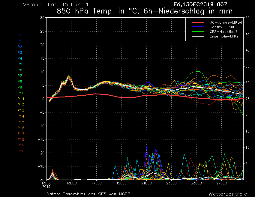Select the P20 ensemble member label
This screenshot has width=255, height=197.
click(x=21, y=151)
